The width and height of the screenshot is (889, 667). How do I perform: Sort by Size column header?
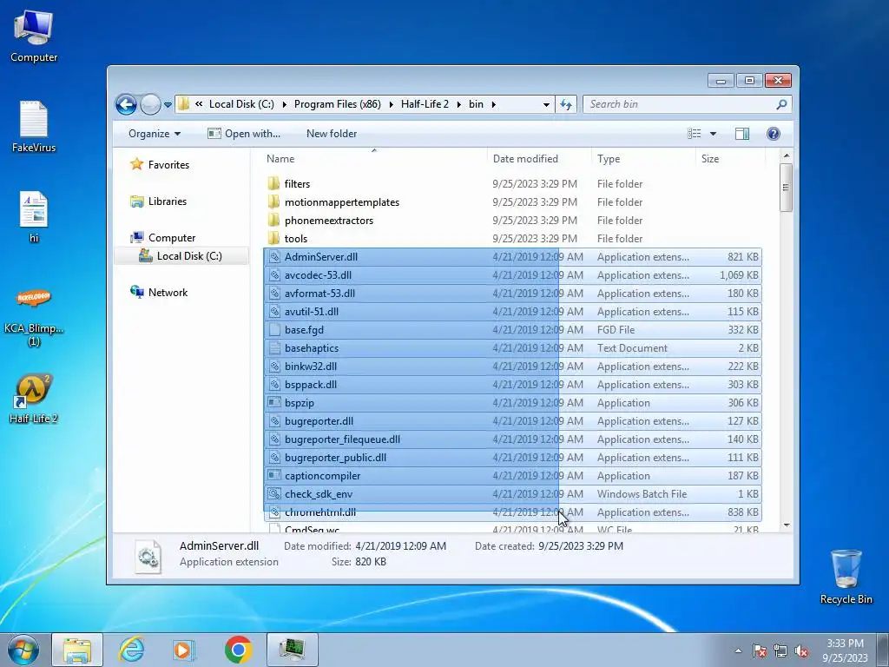click(730, 159)
